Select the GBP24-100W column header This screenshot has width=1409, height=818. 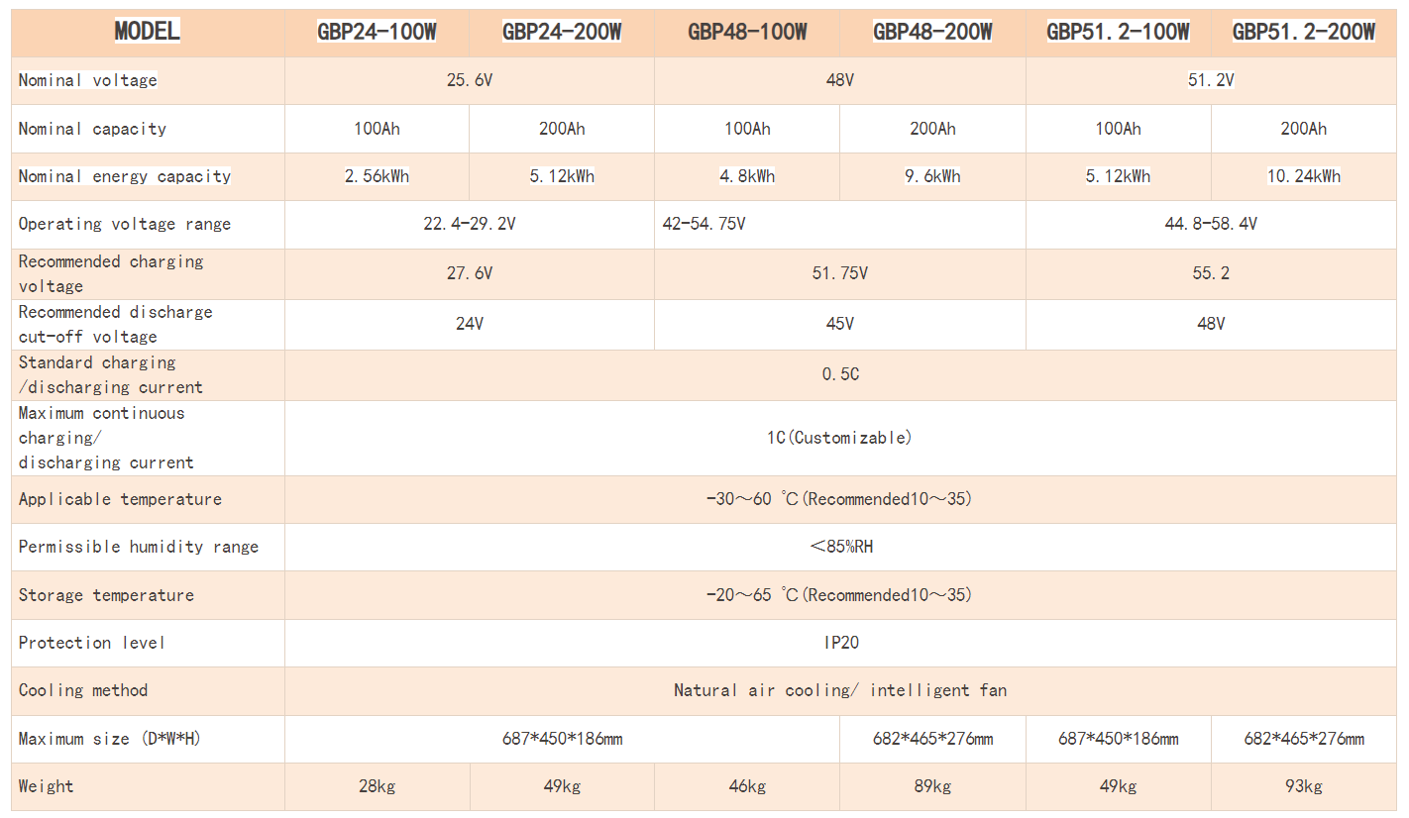377,32
